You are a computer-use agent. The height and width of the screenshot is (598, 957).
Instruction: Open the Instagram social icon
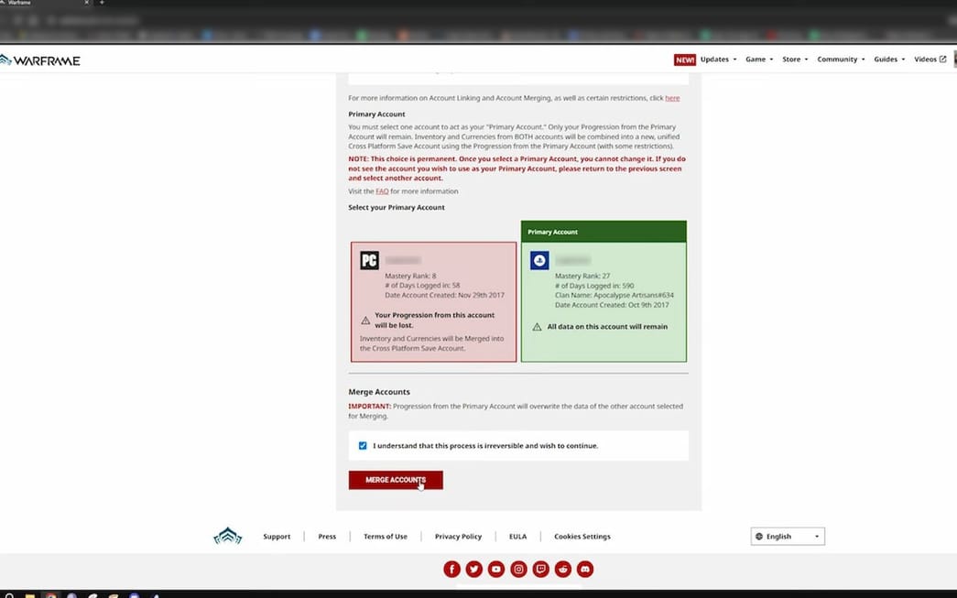pyautogui.click(x=518, y=570)
